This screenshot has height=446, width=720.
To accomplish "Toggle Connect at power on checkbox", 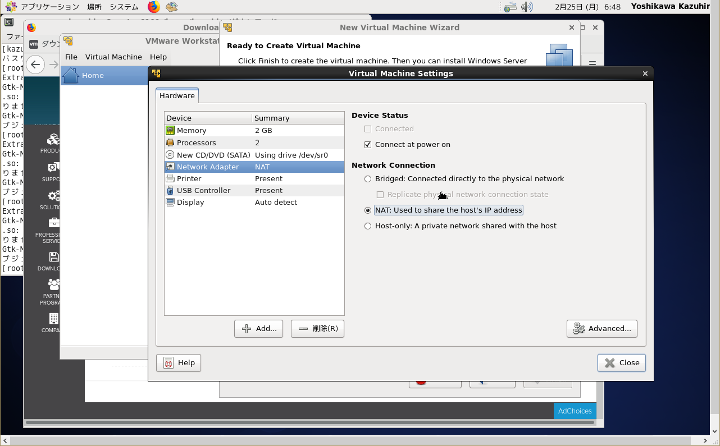I will coord(368,144).
